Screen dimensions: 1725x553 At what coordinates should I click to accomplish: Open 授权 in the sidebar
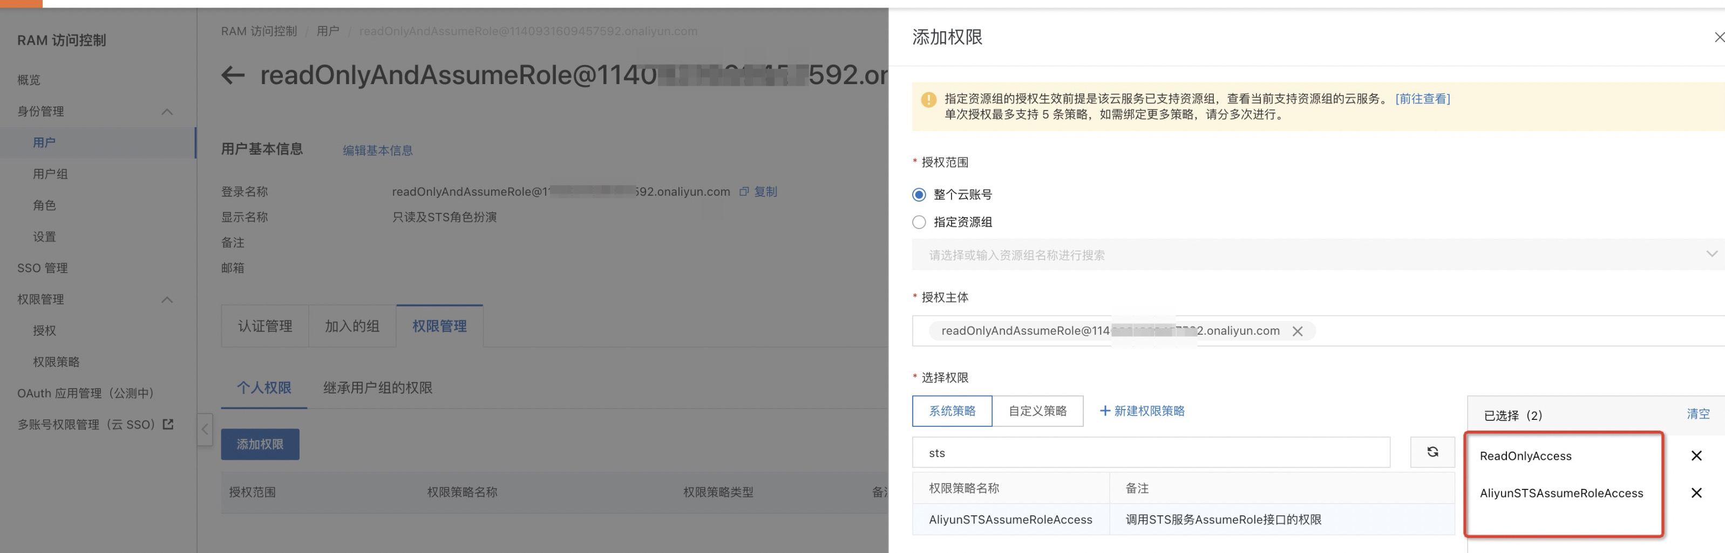44,331
